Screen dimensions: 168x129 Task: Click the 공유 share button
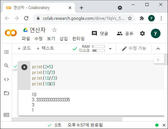125,33
